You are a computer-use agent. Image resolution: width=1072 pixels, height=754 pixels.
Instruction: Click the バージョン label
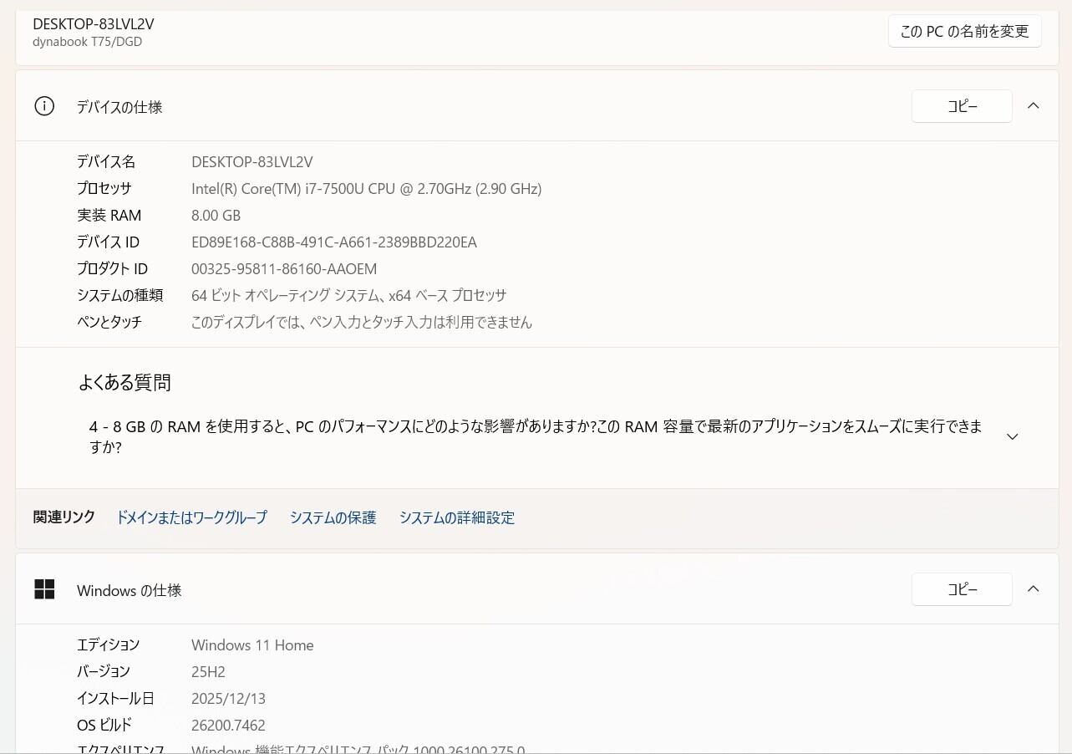[104, 672]
